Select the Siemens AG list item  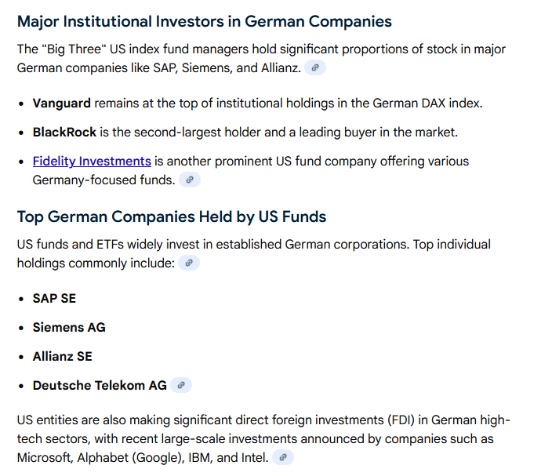click(x=69, y=327)
